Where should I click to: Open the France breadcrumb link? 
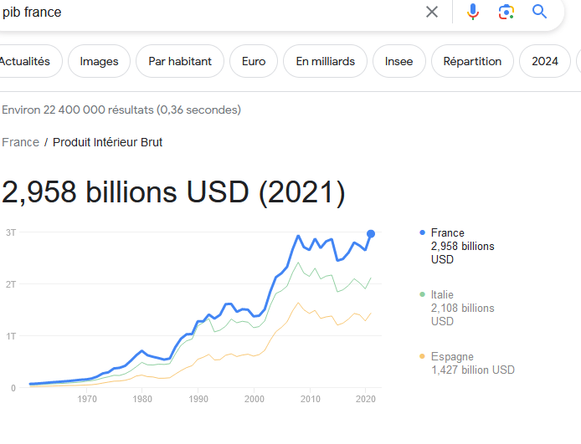(x=20, y=142)
